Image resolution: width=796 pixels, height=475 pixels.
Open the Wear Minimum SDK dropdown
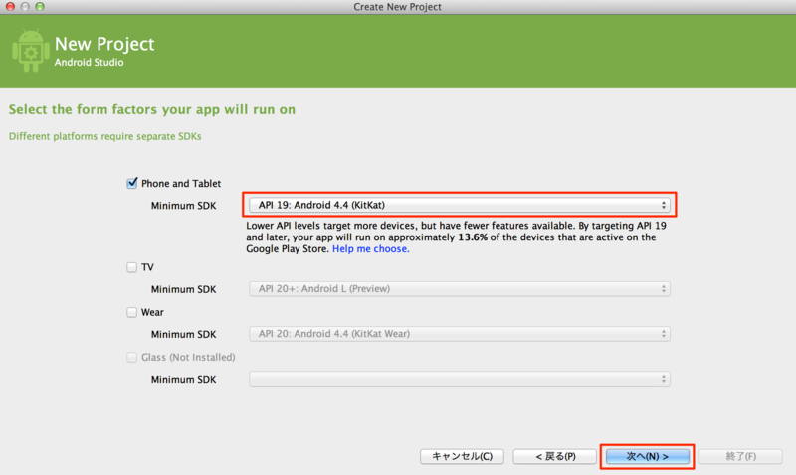click(460, 334)
